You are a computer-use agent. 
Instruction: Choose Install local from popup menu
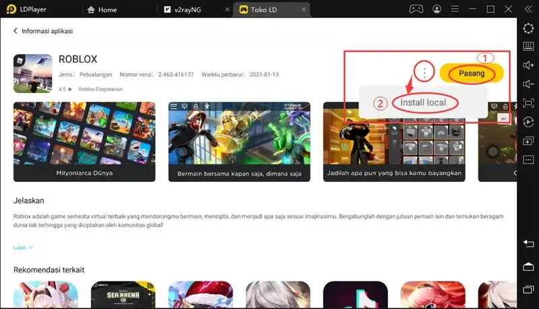point(423,102)
